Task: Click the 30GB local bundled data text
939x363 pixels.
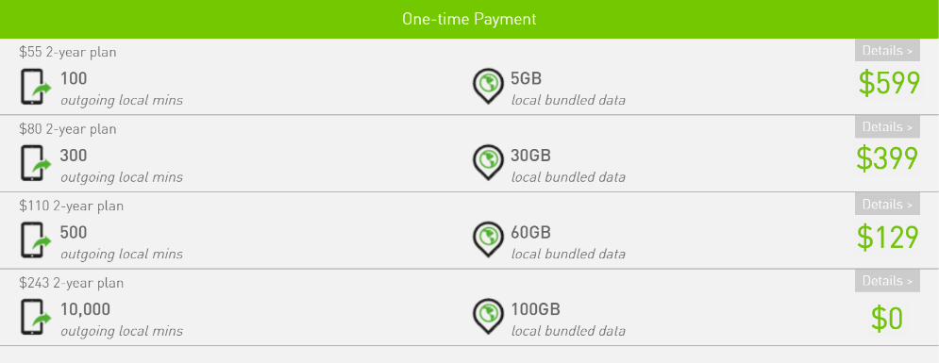Action: click(568, 166)
